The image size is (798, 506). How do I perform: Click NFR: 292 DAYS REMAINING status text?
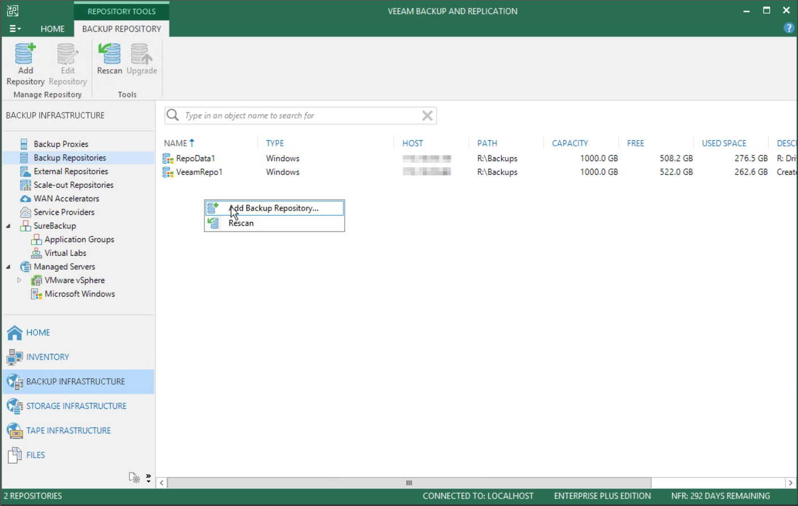coord(720,496)
